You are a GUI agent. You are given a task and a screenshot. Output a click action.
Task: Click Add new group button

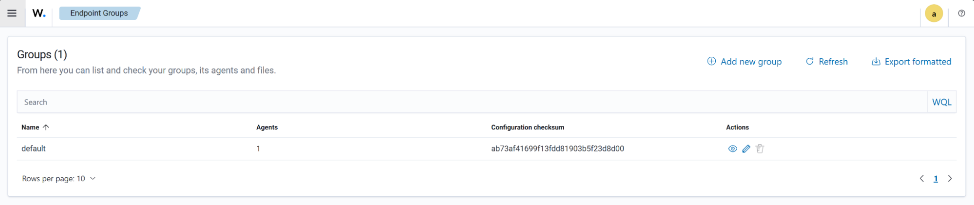point(745,62)
